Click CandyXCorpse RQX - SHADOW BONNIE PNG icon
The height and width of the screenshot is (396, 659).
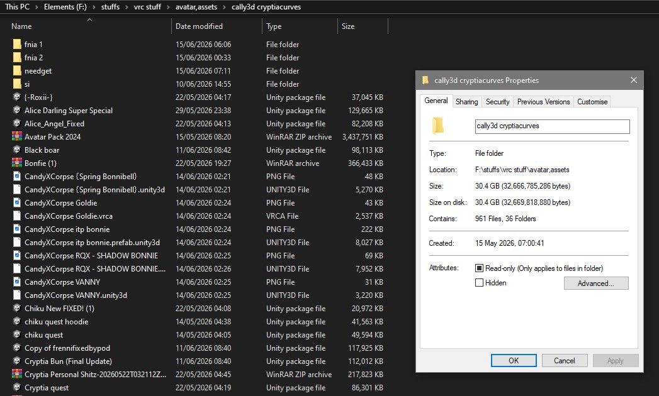17,255
